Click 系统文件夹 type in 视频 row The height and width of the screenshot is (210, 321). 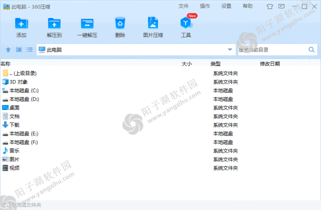225,168
